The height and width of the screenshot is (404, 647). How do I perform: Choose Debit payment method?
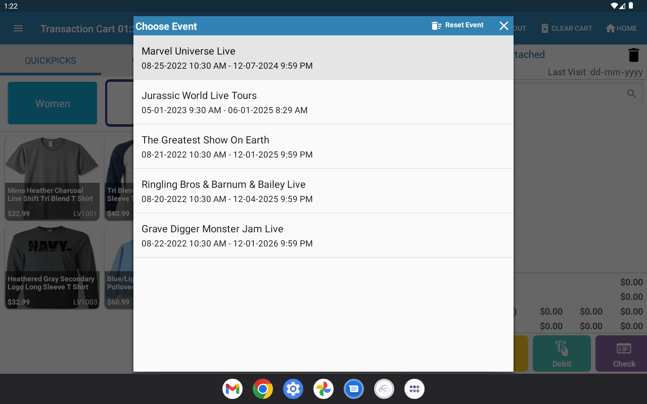pyautogui.click(x=562, y=353)
